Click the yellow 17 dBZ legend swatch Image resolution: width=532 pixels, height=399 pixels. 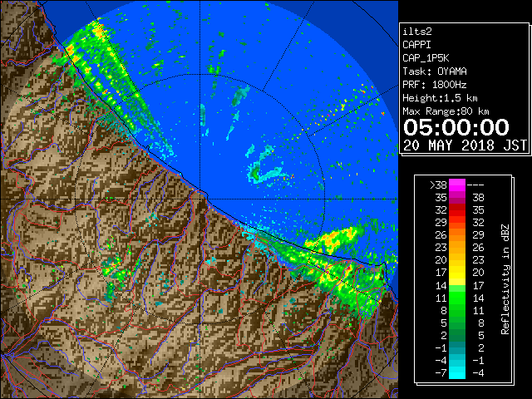pyautogui.click(x=457, y=273)
